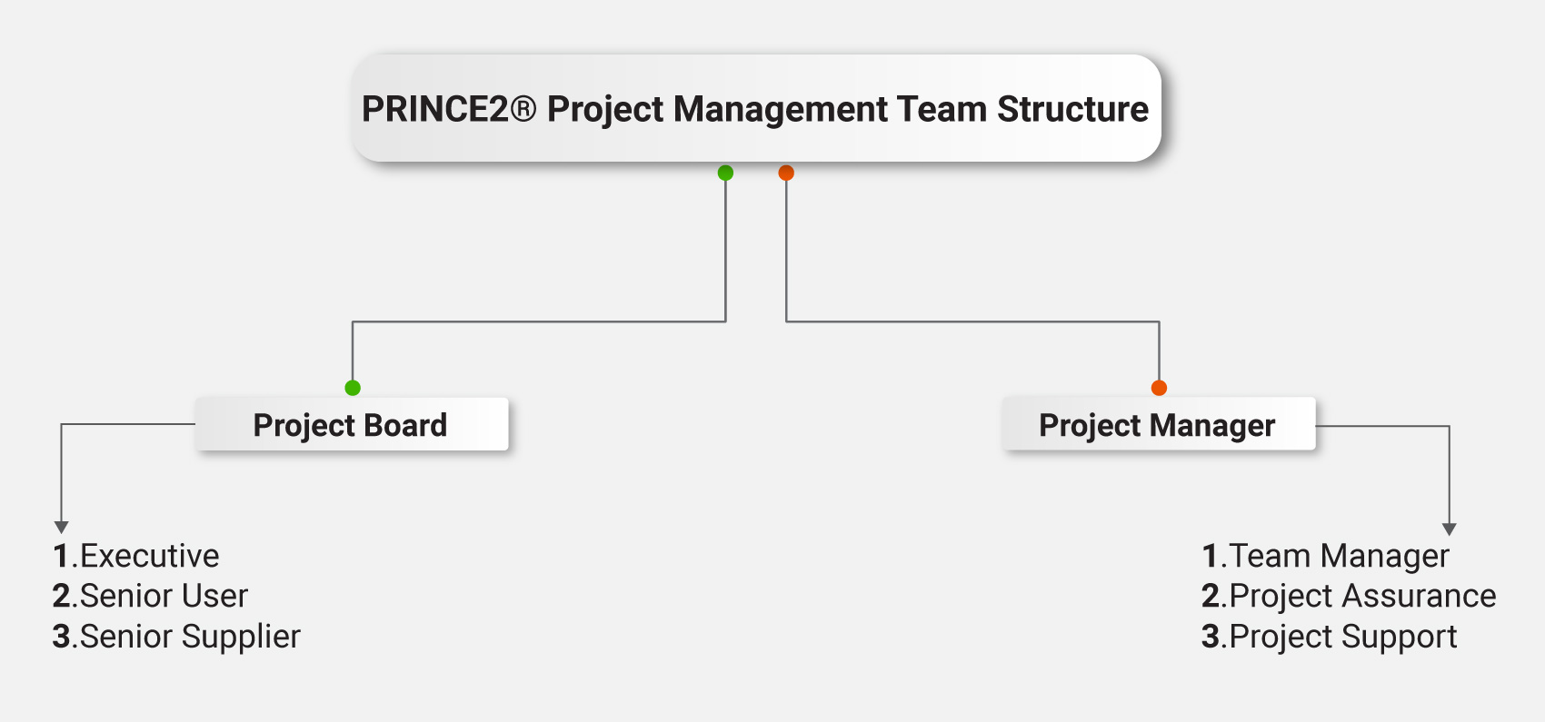Click the number 3 before Project Support
Image resolution: width=1545 pixels, height=722 pixels.
[1211, 637]
